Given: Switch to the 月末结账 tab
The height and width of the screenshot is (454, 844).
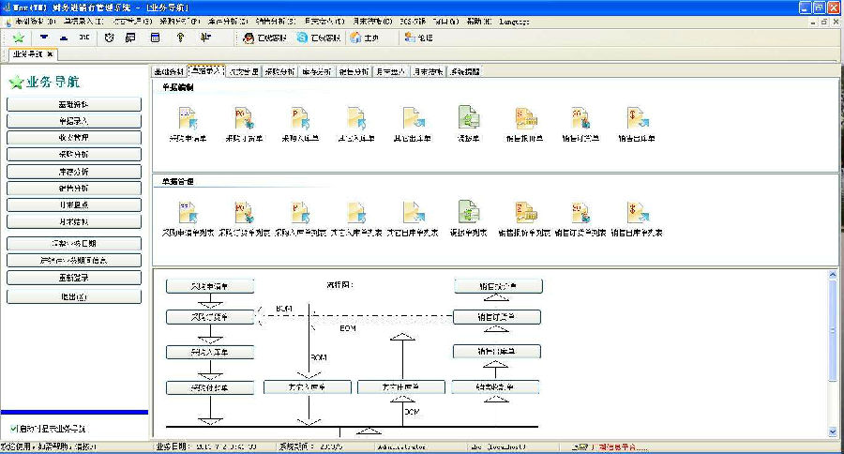Looking at the screenshot, I should click(x=428, y=71).
